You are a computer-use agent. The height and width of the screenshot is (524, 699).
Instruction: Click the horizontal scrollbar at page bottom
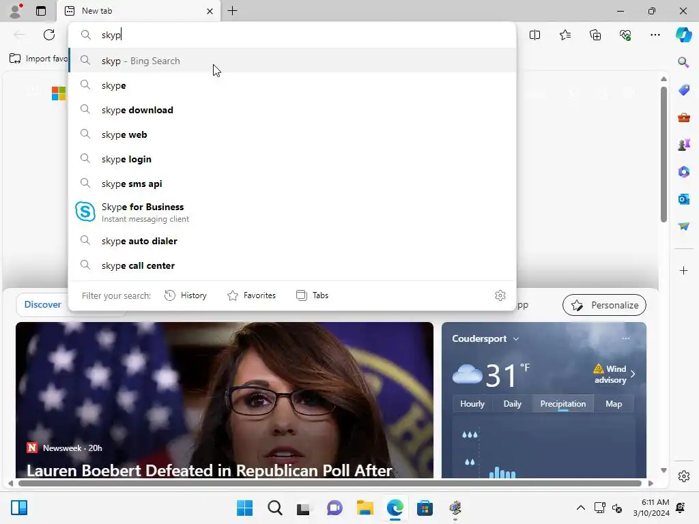pos(330,484)
